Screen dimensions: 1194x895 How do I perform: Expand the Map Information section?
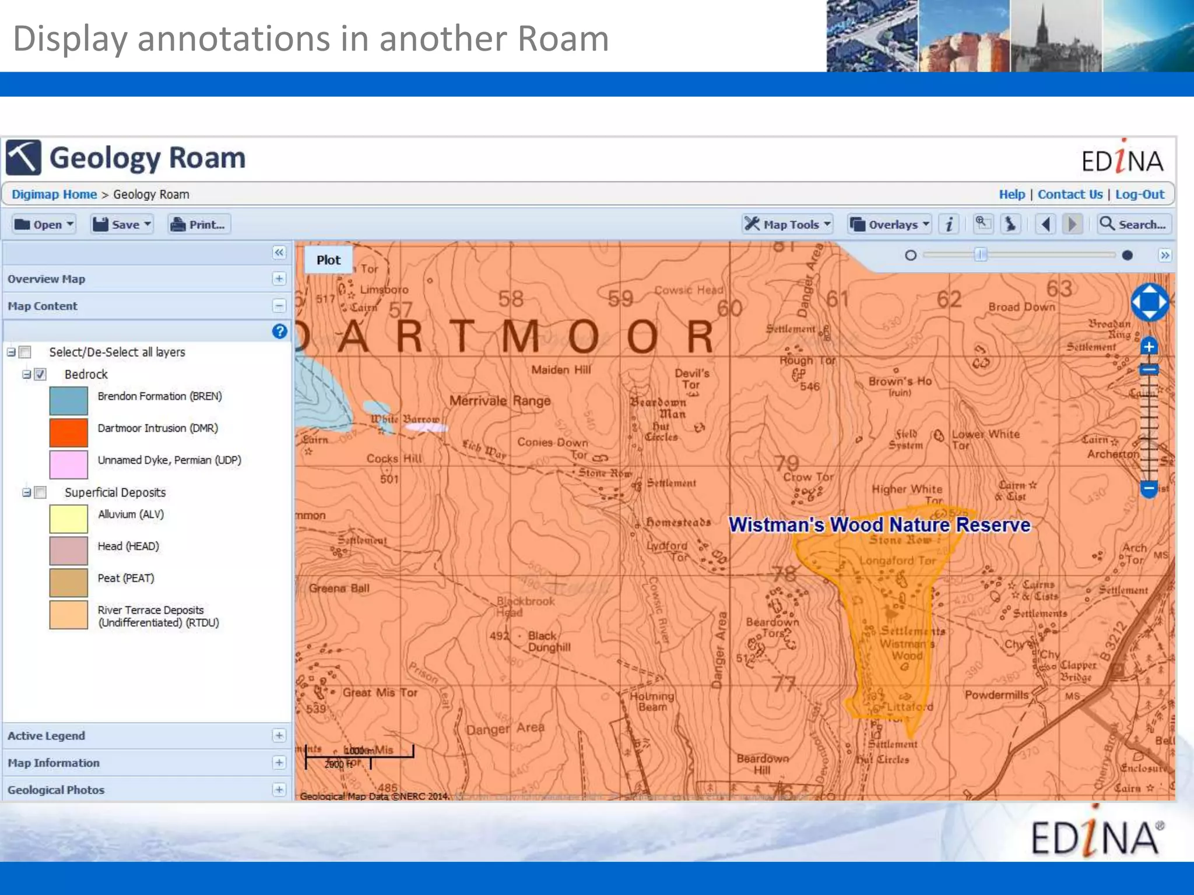pos(279,762)
